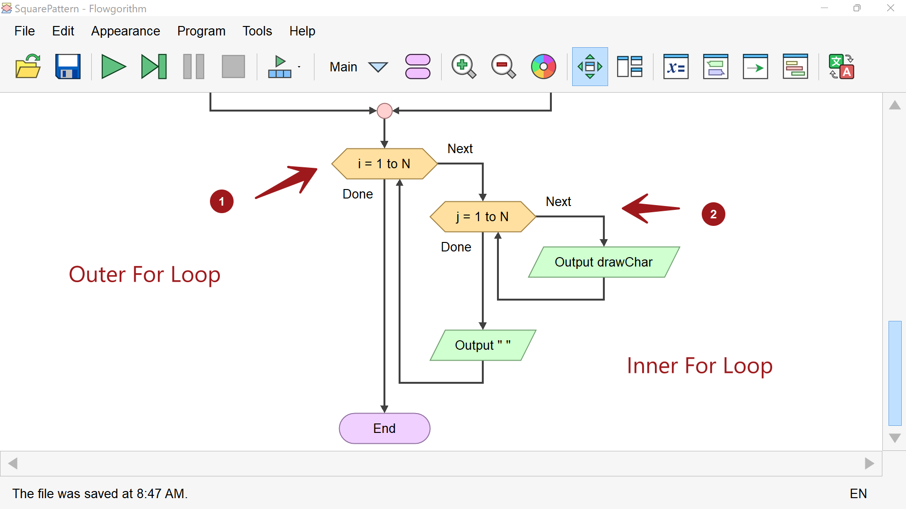Click the 'Done' label under outer loop
This screenshot has height=509, width=906.
tap(357, 194)
